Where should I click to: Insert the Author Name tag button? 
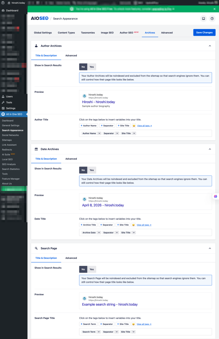(x=89, y=126)
